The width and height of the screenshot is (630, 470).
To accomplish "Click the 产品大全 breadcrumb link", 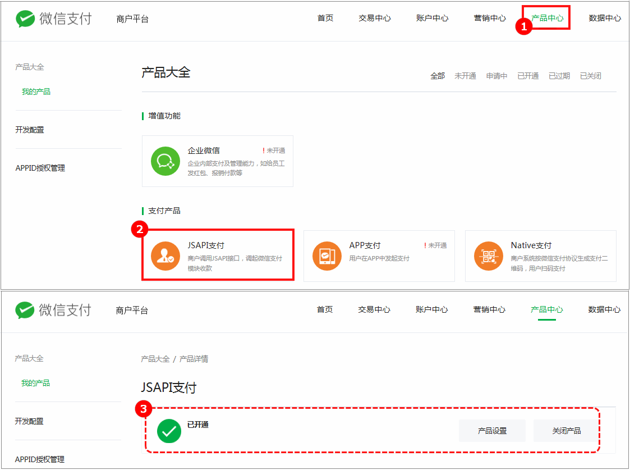I will pos(155,359).
